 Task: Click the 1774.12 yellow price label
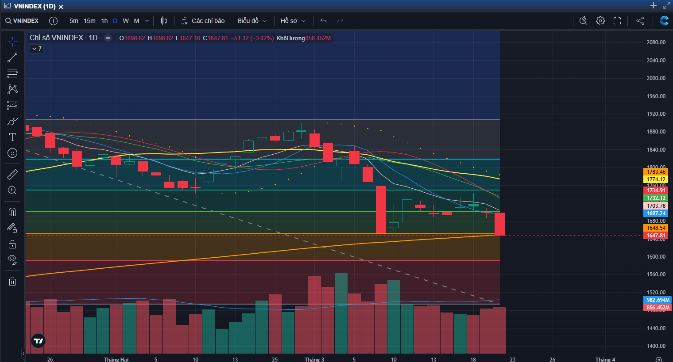pos(656,179)
